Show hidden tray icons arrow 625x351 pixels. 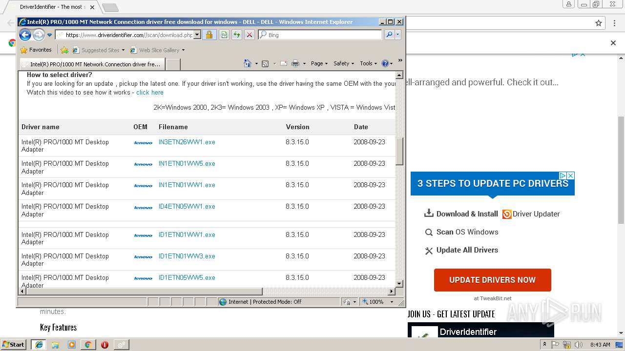[x=544, y=345]
